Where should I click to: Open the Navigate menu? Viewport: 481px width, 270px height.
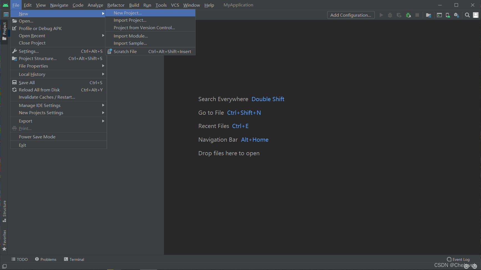(x=59, y=5)
